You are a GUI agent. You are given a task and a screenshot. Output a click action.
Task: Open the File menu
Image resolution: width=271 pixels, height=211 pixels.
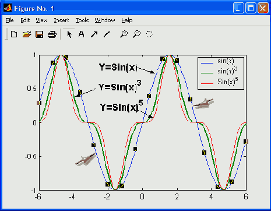(9, 20)
